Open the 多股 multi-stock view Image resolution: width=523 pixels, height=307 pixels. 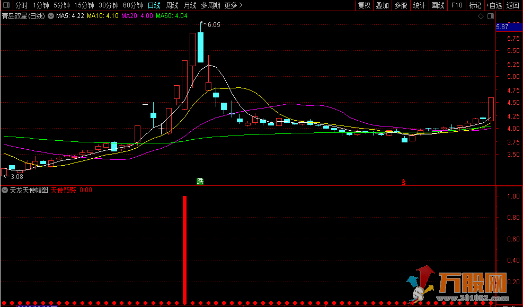coord(401,5)
